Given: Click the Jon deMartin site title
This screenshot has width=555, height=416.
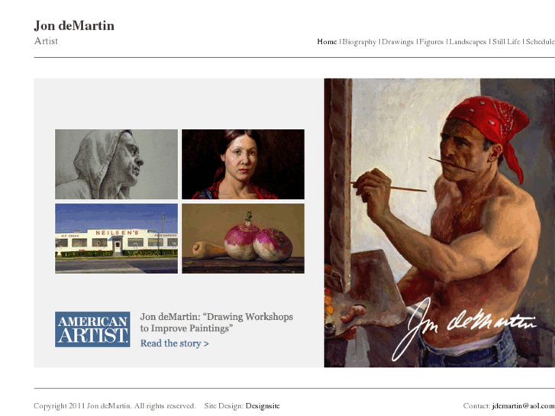Looking at the screenshot, I should coord(74,25).
